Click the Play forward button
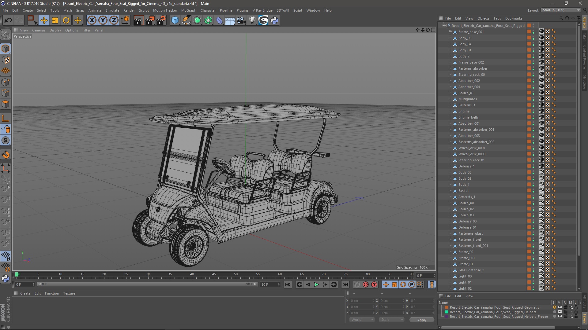The height and width of the screenshot is (330, 588). 317,284
